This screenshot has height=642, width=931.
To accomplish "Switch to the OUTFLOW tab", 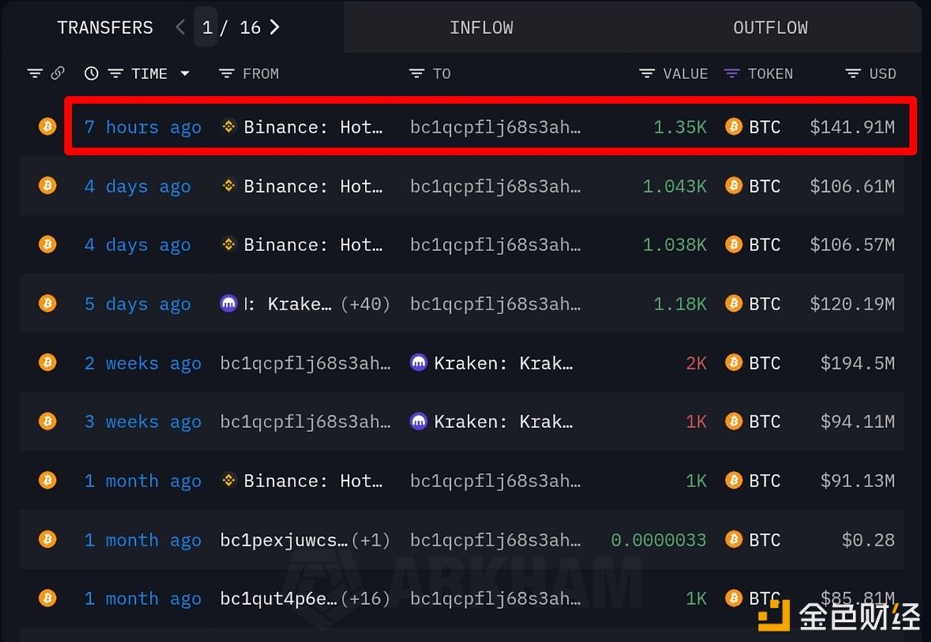I will 770,28.
